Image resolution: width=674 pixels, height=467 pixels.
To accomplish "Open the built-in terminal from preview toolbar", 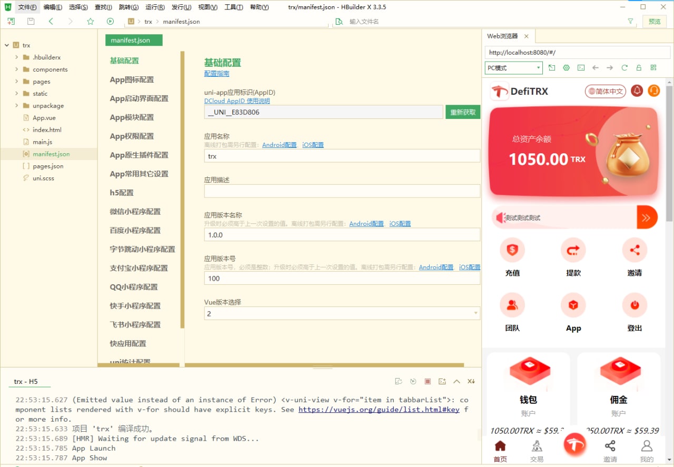I will [581, 67].
